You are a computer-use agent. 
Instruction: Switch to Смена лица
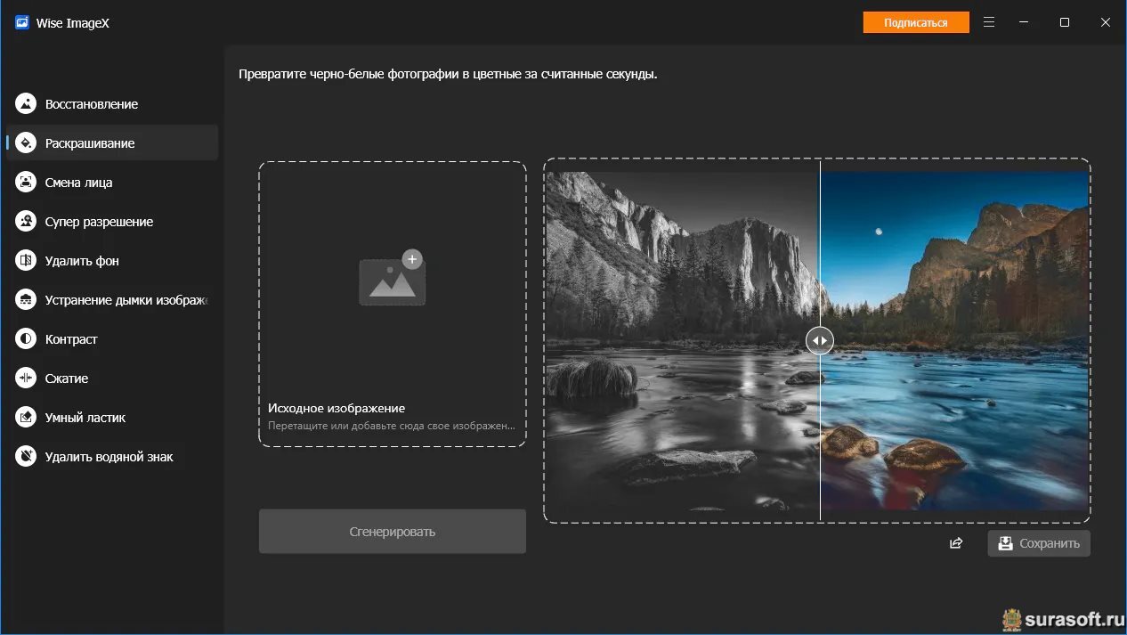click(112, 182)
